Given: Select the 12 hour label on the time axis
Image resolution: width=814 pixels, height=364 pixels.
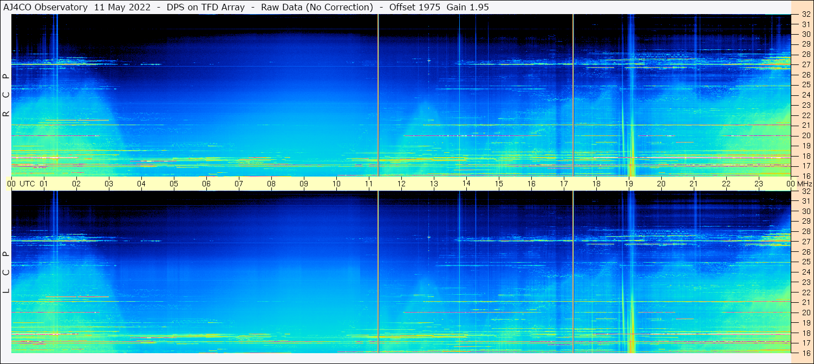Looking at the screenshot, I should click(401, 184).
